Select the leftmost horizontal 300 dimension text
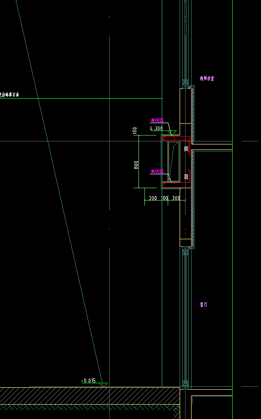This screenshot has width=261, height=419. [153, 198]
